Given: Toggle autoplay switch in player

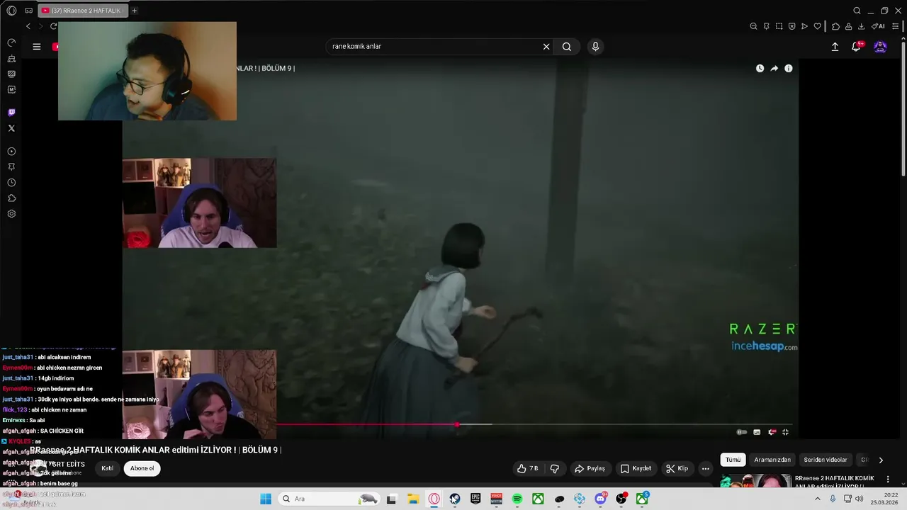Looking at the screenshot, I should [x=742, y=432].
